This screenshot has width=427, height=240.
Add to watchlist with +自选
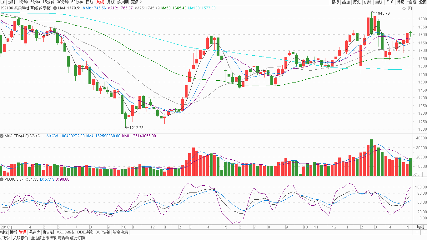(412, 2)
